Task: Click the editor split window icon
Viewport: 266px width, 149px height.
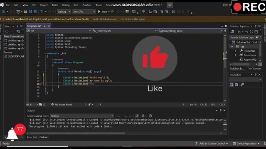Action: 225,31
